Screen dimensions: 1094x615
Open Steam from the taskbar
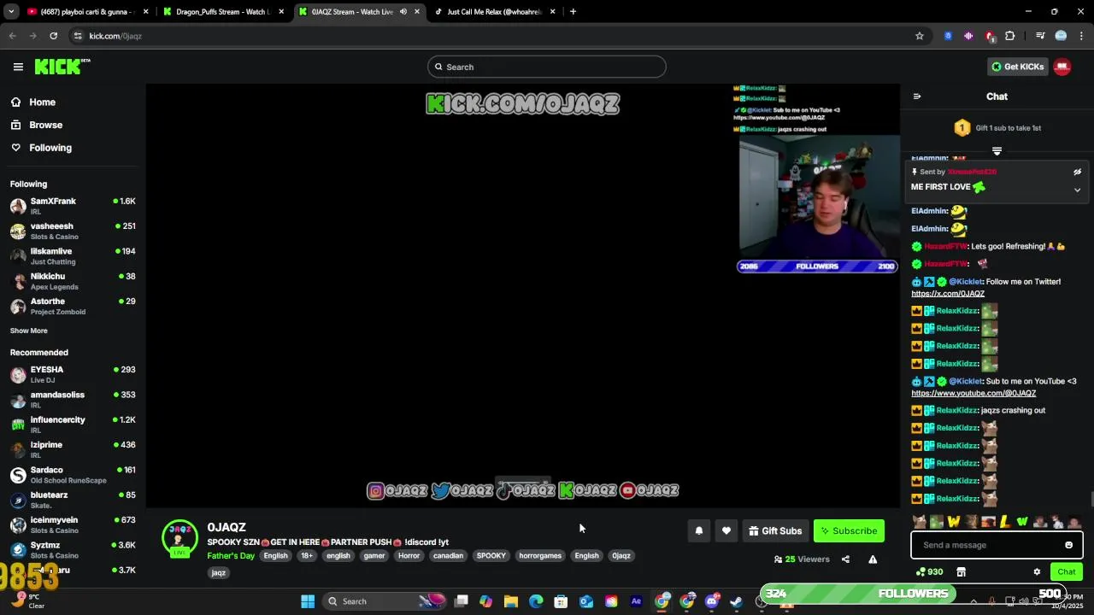736,601
